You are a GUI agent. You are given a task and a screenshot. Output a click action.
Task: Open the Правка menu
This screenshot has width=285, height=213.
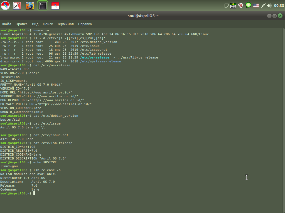[x=21, y=24]
